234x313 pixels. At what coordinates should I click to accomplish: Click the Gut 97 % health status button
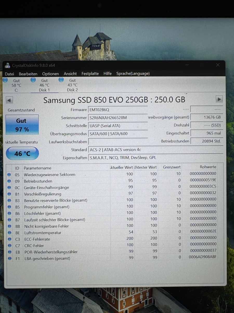(22, 125)
